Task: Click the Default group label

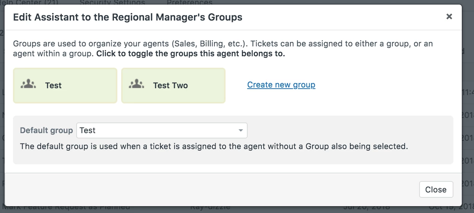Action: (46, 130)
